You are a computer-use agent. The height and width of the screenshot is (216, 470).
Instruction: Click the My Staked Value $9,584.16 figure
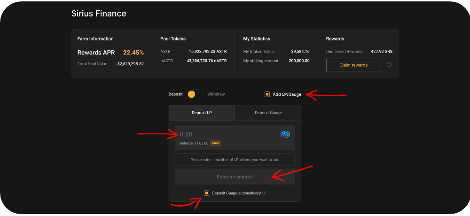pyautogui.click(x=300, y=51)
